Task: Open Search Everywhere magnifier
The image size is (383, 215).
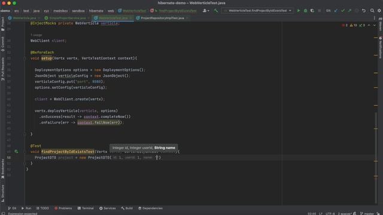Action: point(372,11)
